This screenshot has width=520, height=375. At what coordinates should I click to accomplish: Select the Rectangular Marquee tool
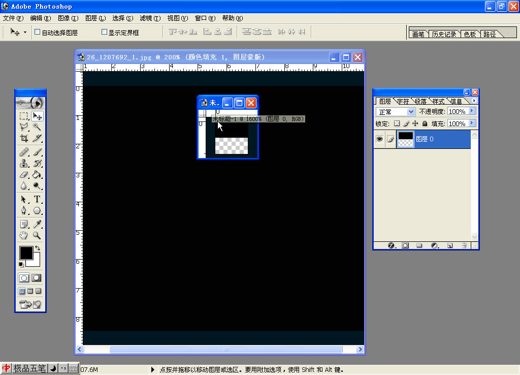point(23,116)
